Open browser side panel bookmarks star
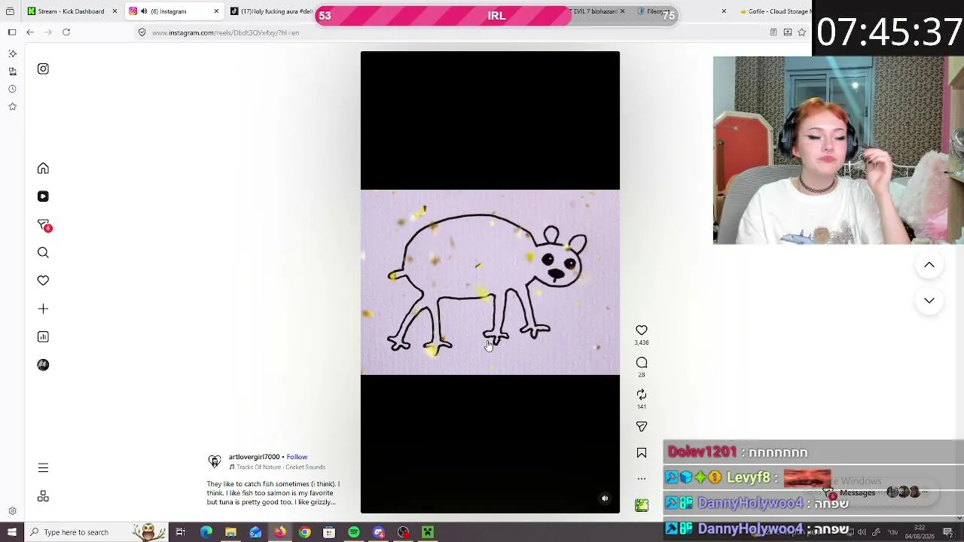This screenshot has width=964, height=542. coord(12,107)
